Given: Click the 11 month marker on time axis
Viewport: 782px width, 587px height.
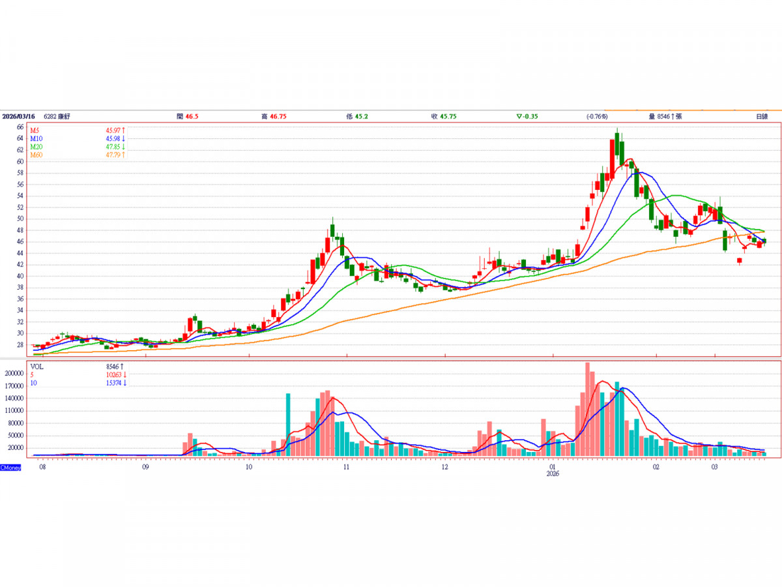Looking at the screenshot, I should pos(347,468).
